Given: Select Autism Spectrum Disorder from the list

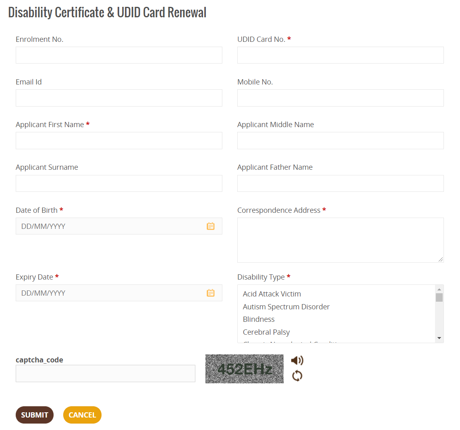Looking at the screenshot, I should (286, 307).
